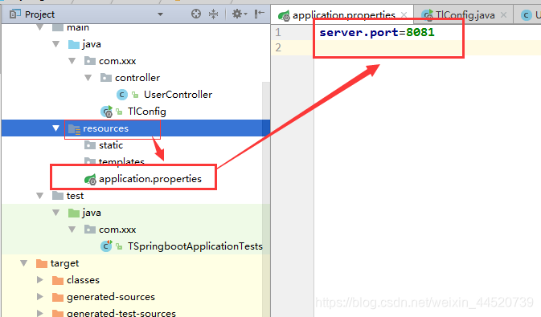
Task: Collapse the target folder
Action: 24,263
